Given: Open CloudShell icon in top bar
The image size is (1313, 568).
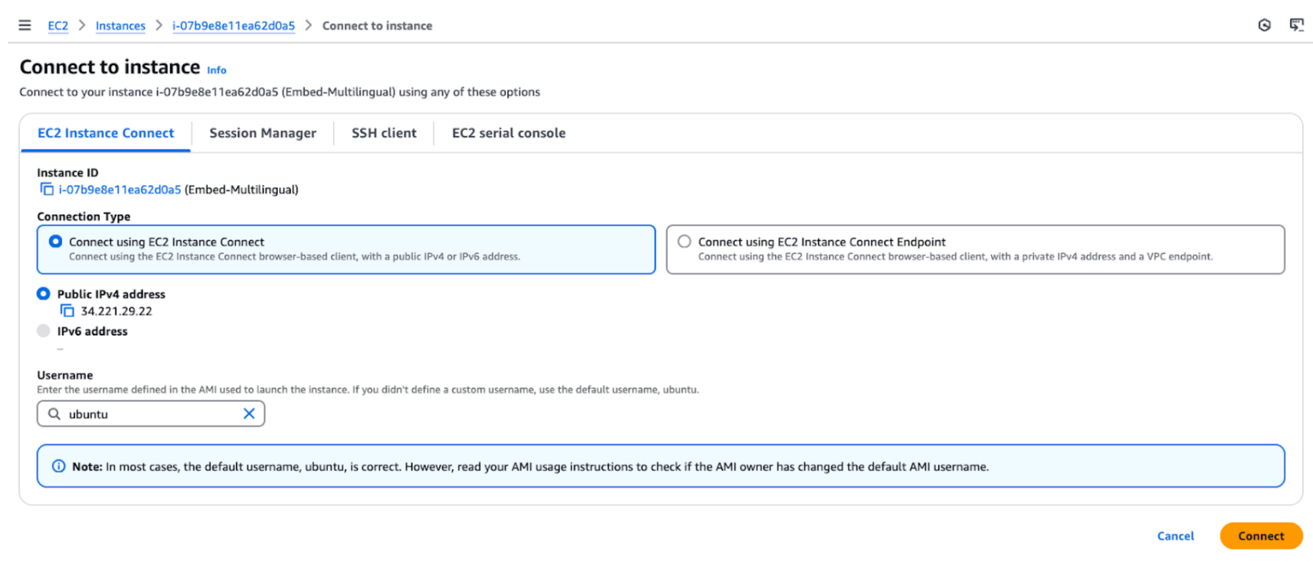Looking at the screenshot, I should coord(1296,25).
